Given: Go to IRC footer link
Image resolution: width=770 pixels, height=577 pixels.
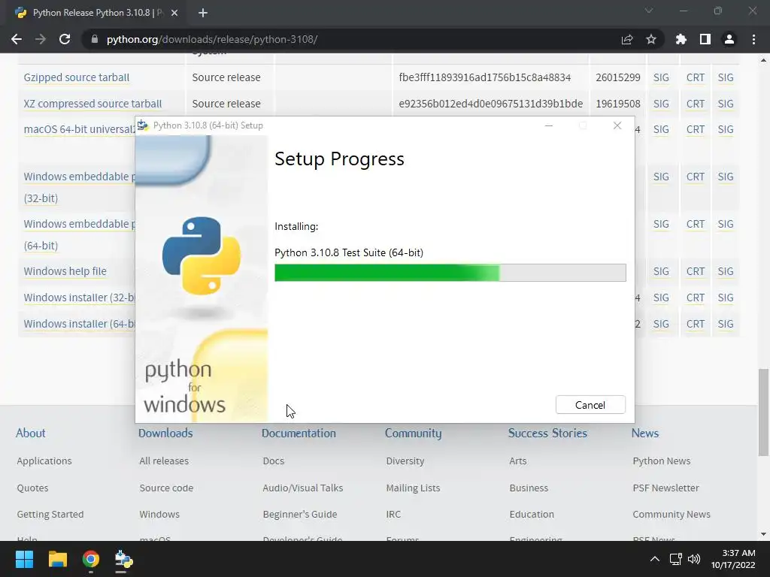Looking at the screenshot, I should [x=393, y=514].
